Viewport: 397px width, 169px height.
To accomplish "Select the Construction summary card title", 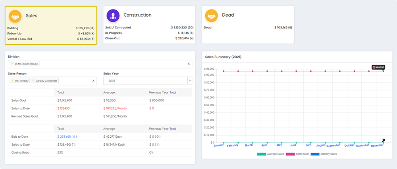I will pyautogui.click(x=137, y=15).
